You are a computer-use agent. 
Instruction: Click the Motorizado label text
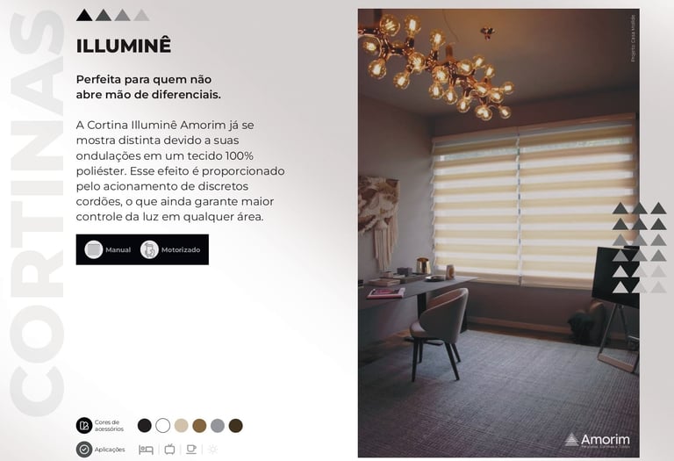[181, 250]
